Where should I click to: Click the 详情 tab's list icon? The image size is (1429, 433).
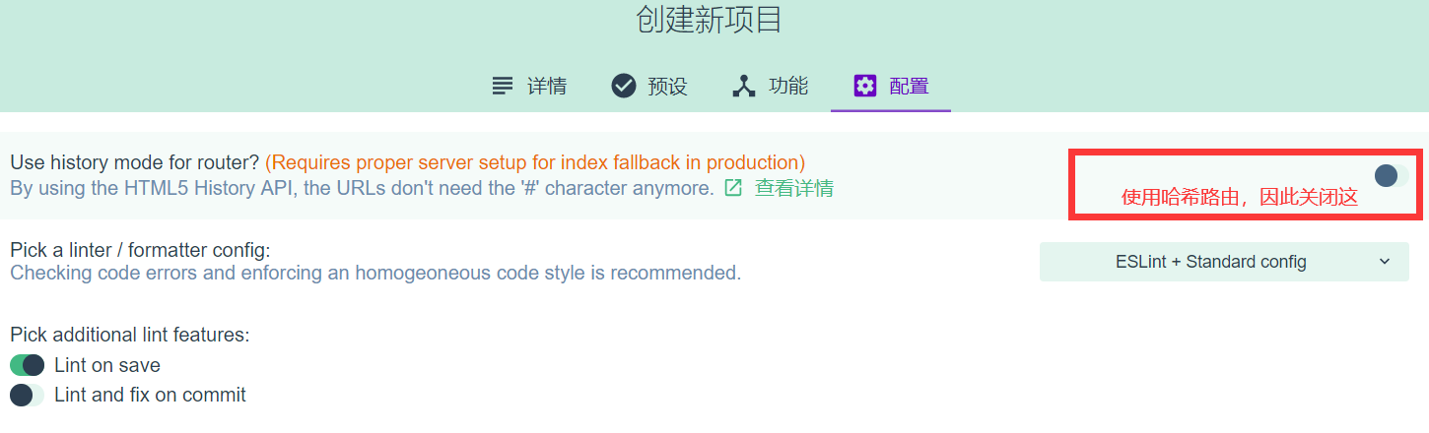503,86
